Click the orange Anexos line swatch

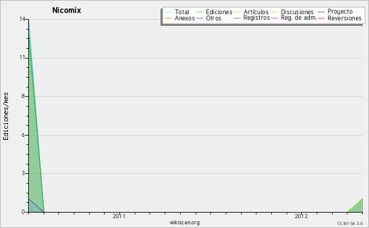click(169, 18)
